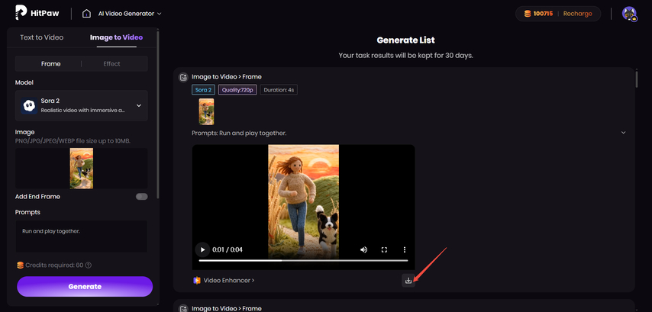Click the first Image to Video task icon
The image size is (652, 312).
[183, 77]
